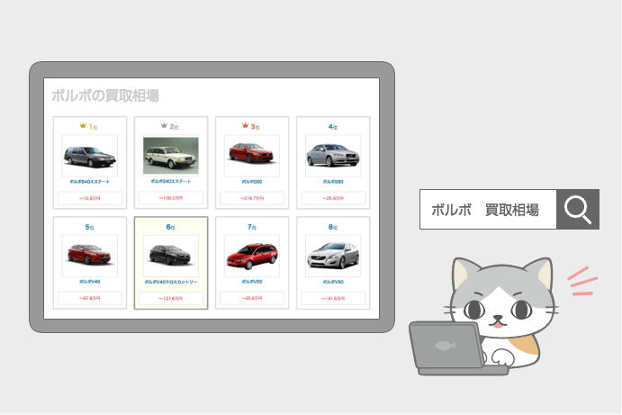Click the ボルボの買取相場 page heading
Image resolution: width=622 pixels, height=415 pixels.
[105, 95]
